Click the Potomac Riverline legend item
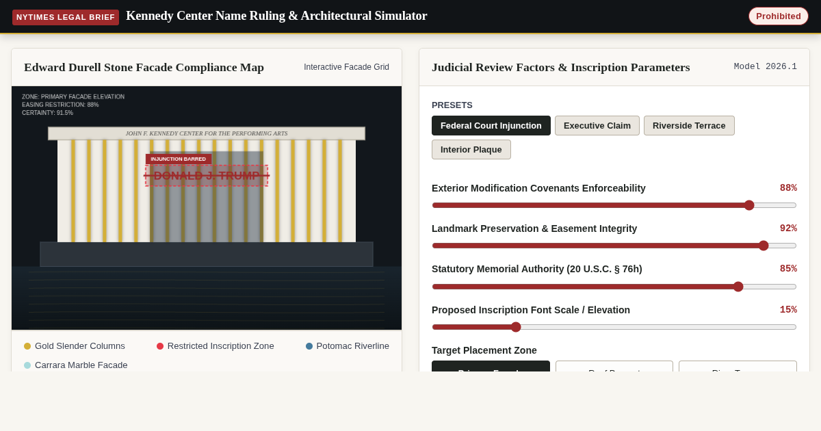Screen dimensions: 821x431 (x=348, y=346)
